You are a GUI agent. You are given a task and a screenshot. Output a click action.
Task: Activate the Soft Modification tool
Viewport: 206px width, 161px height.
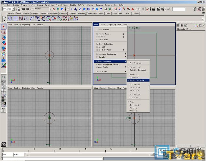point(4,60)
